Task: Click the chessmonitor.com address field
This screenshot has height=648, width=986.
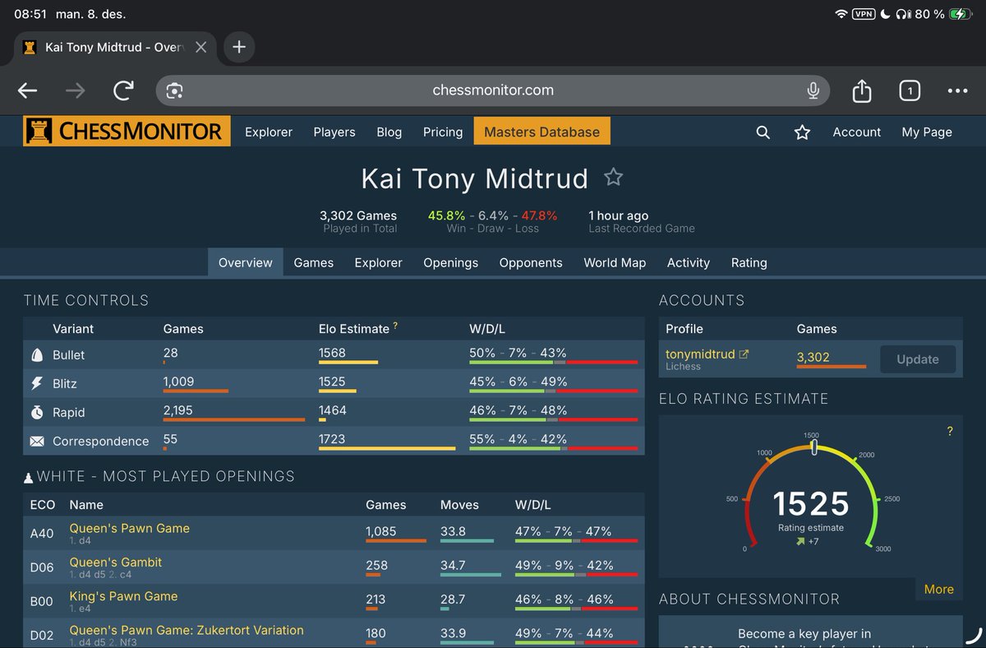Action: [x=493, y=90]
